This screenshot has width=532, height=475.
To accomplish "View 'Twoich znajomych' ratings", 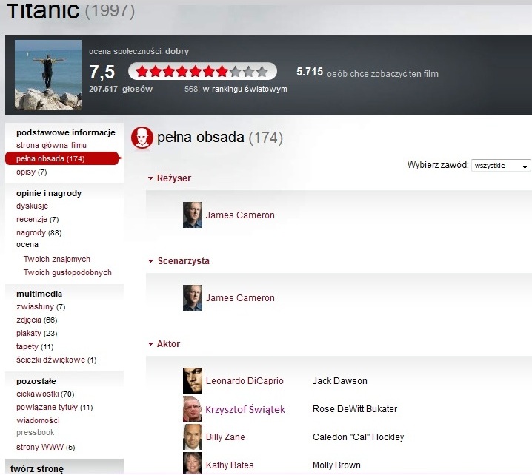I will coord(56,259).
